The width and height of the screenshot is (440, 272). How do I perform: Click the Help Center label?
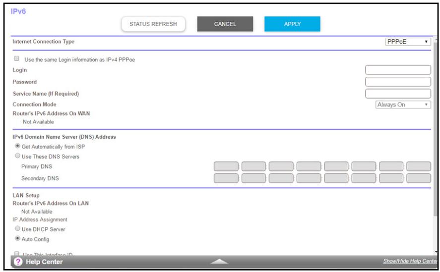[x=44, y=262]
